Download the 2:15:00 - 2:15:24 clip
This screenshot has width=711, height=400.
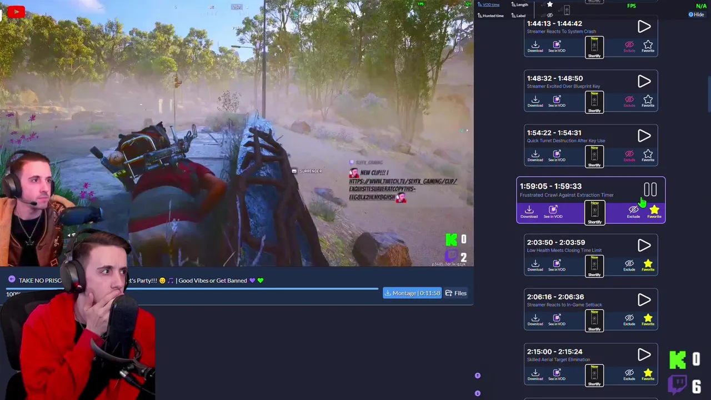[535, 375]
